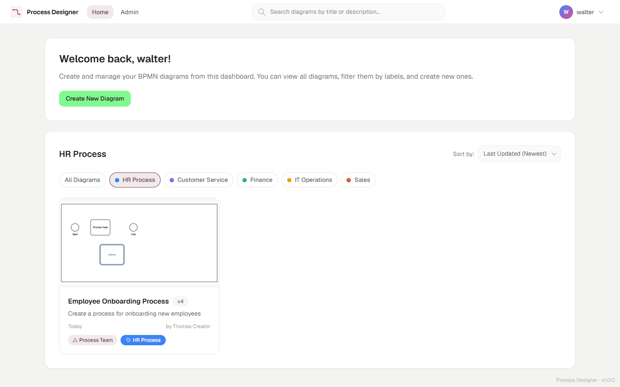Viewport: 620px width, 387px height.
Task: Click the 'Today' date text on the card
Action: (75, 326)
